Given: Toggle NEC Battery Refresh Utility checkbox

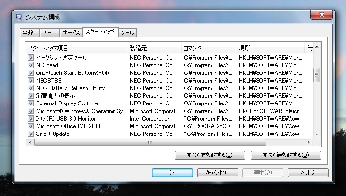Looking at the screenshot, I should pyautogui.click(x=31, y=88).
